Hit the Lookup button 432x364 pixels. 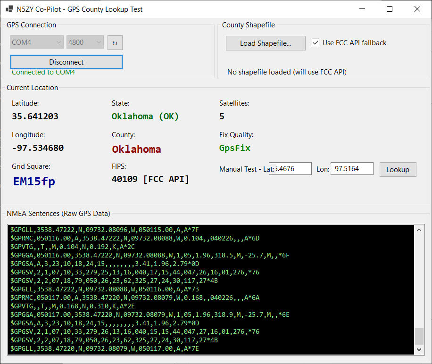(398, 169)
